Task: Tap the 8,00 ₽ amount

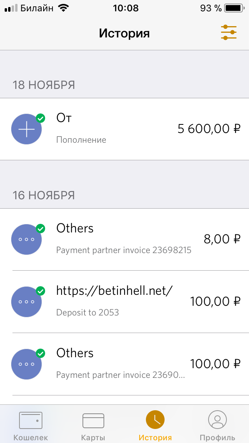Action: pyautogui.click(x=222, y=239)
